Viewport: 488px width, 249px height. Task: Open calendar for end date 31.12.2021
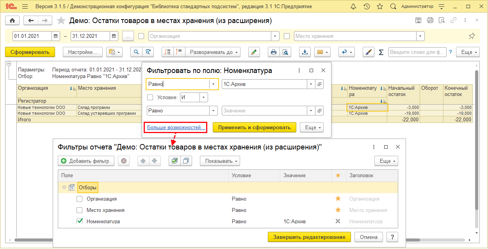(114, 36)
